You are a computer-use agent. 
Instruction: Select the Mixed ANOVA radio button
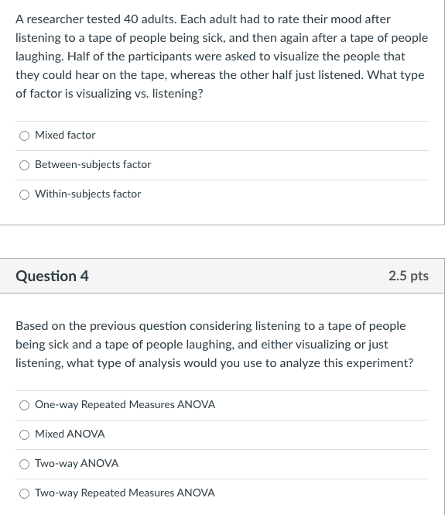[24, 435]
